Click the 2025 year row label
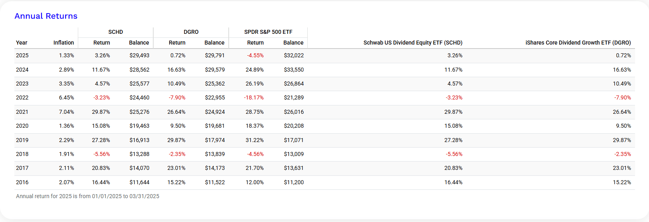Viewport: 649px width, 222px height. click(x=22, y=55)
